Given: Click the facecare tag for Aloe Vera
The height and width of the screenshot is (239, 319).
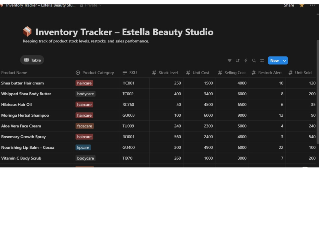Looking at the screenshot, I should [x=85, y=126].
